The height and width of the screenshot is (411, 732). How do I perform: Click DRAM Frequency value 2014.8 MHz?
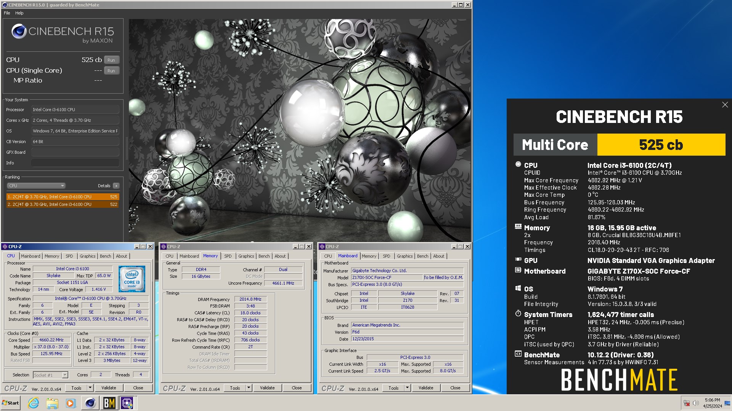point(250,299)
